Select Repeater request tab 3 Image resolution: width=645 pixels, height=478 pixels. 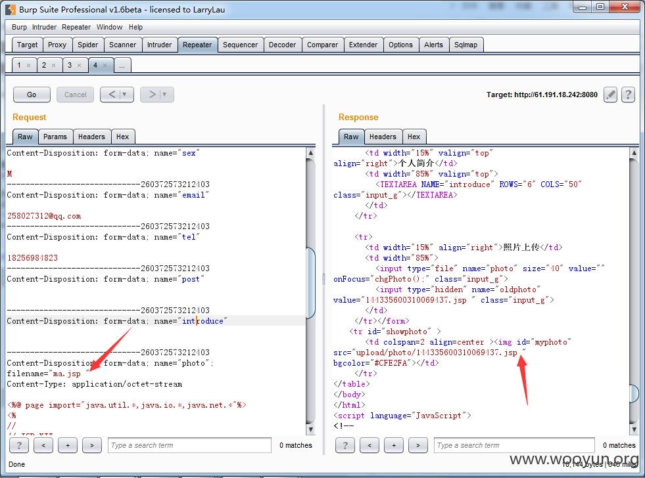pyautogui.click(x=70, y=65)
